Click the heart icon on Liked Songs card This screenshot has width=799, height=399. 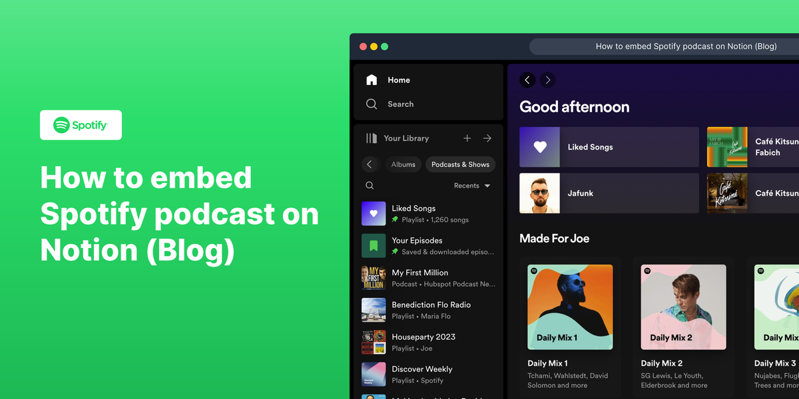(539, 146)
